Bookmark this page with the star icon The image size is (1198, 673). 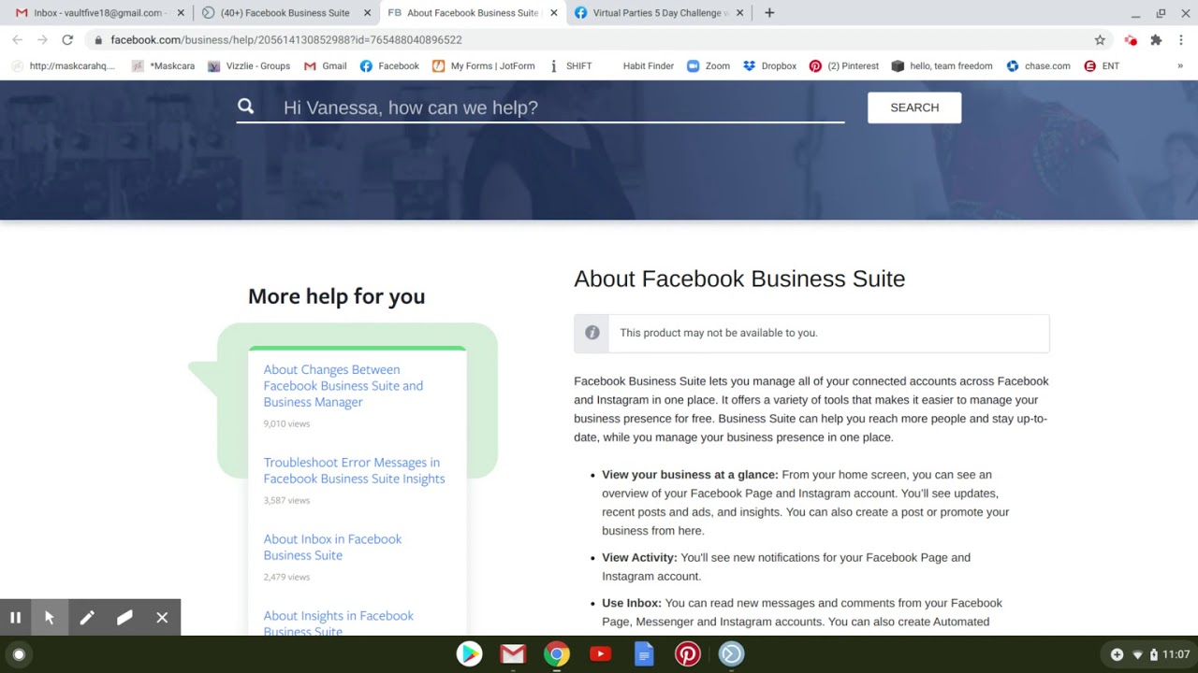1100,40
